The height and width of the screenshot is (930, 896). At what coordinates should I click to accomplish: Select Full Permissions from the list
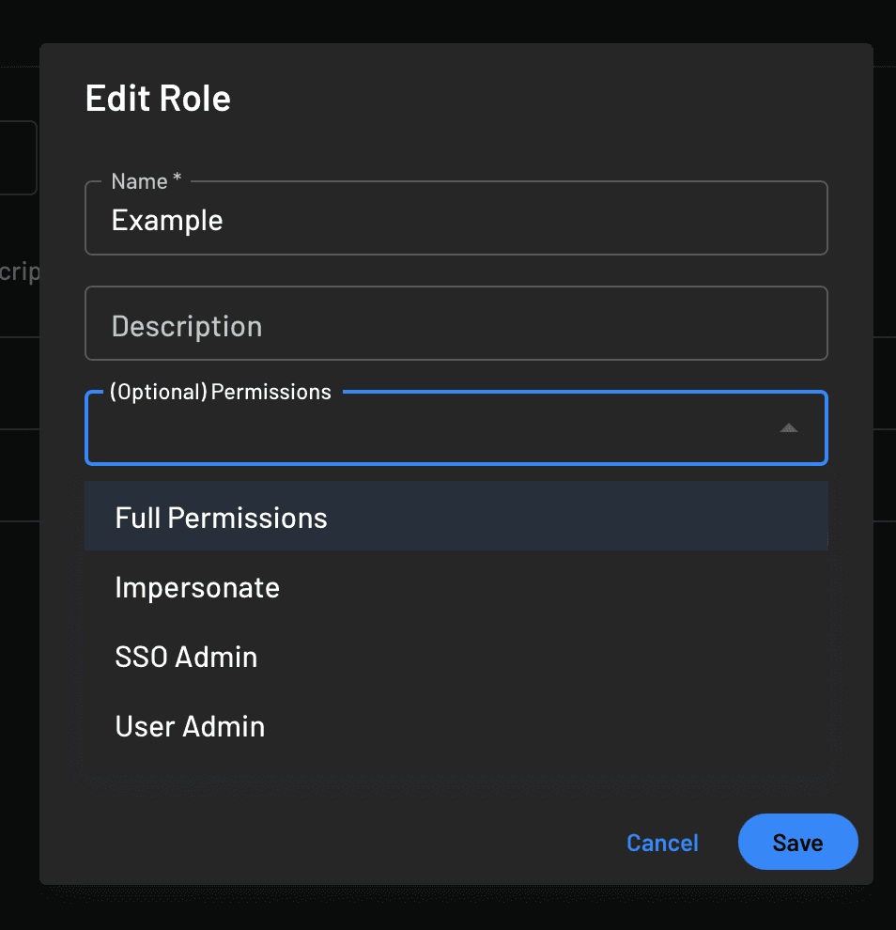click(x=221, y=516)
